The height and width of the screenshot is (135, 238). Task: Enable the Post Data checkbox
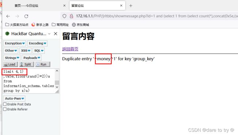click(5, 104)
